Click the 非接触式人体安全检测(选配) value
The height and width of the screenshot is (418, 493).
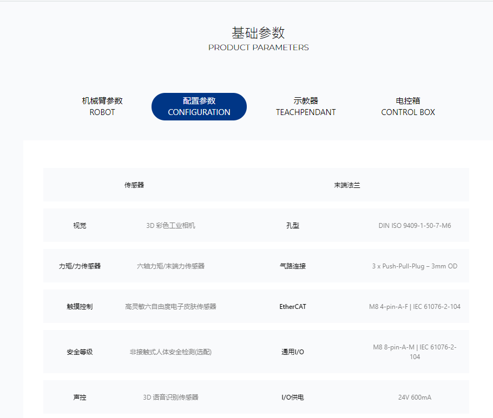pos(170,352)
